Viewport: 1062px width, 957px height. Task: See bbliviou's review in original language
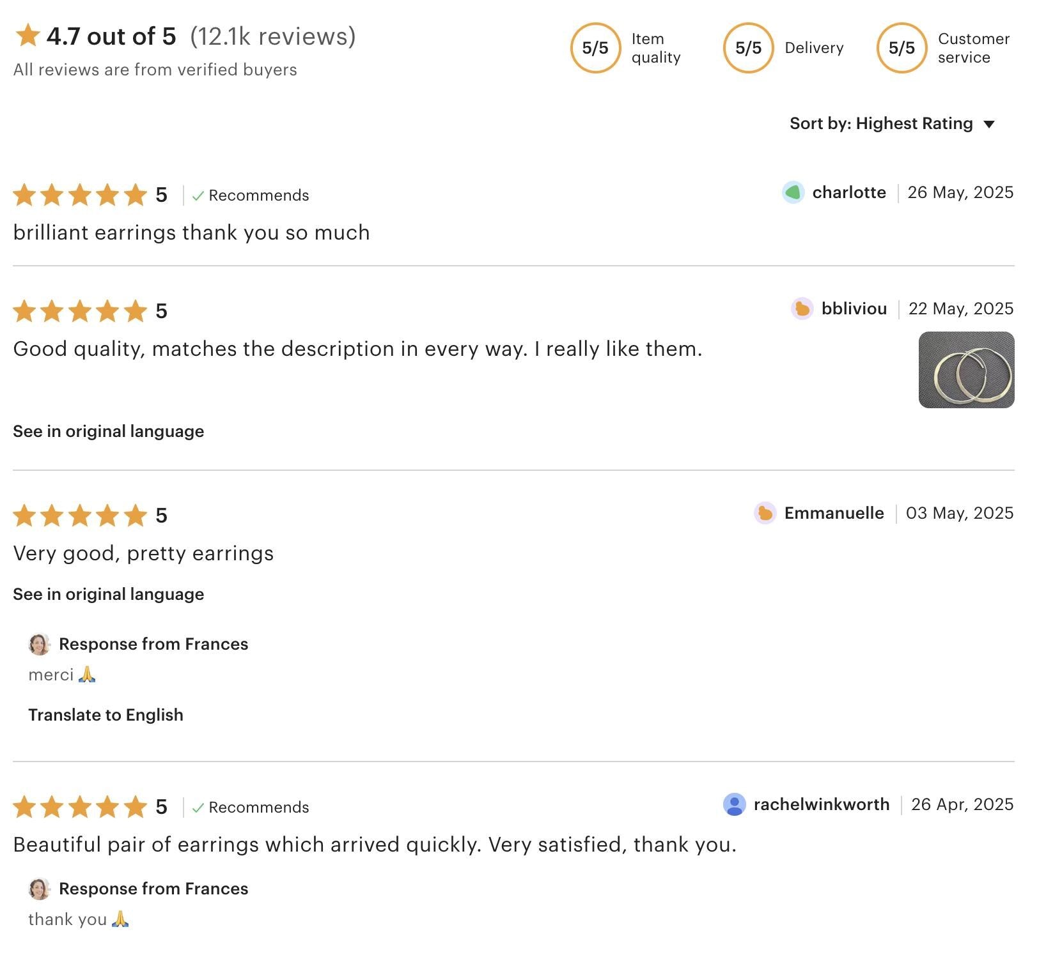pyautogui.click(x=109, y=431)
